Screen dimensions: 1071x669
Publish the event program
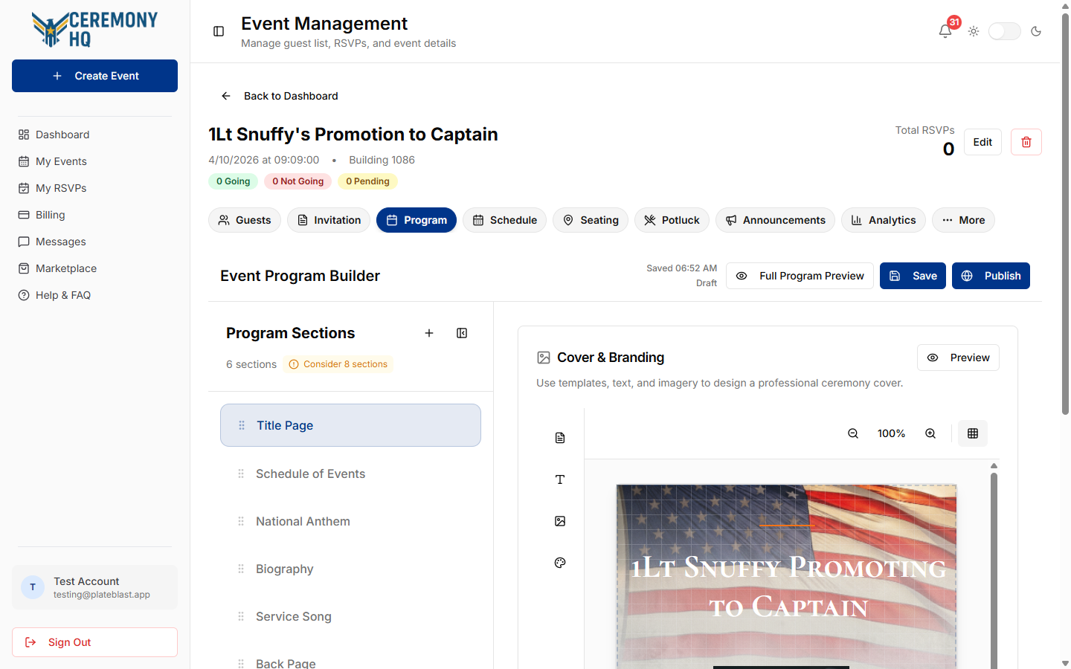coord(991,276)
